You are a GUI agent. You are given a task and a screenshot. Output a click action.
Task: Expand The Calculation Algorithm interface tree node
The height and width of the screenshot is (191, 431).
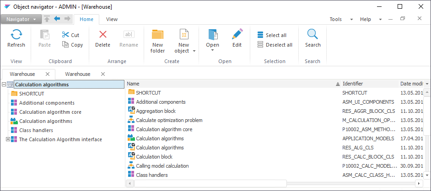[8, 139]
